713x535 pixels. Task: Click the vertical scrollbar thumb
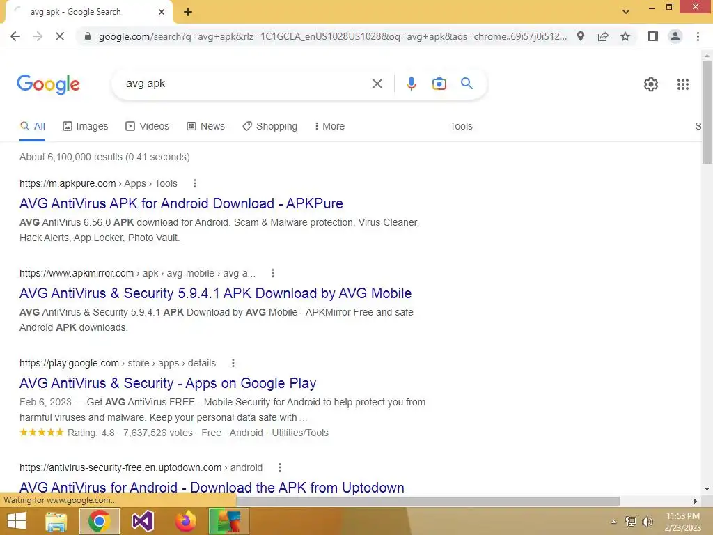pos(707,112)
